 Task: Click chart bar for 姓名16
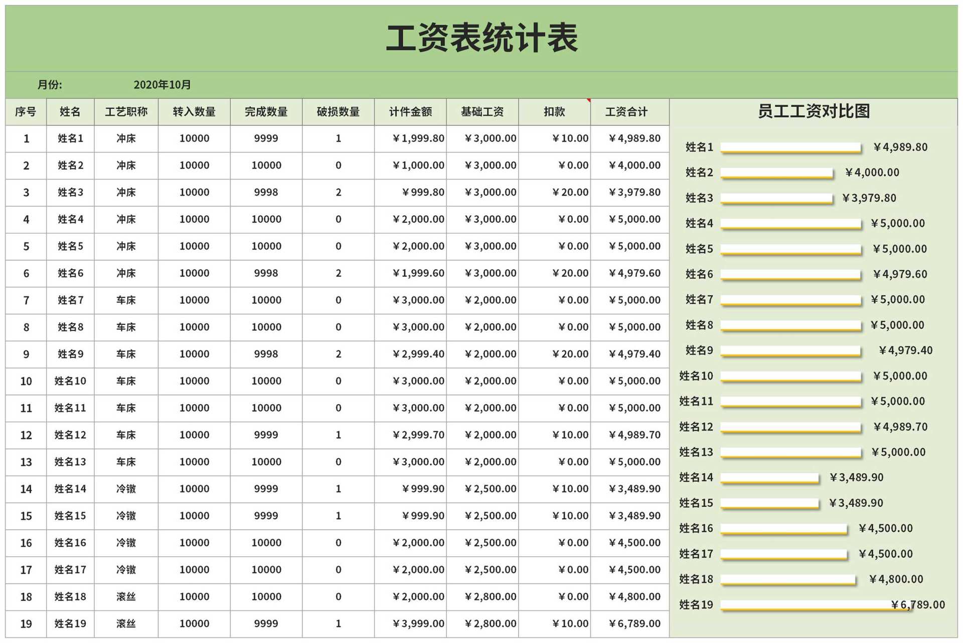(x=784, y=529)
